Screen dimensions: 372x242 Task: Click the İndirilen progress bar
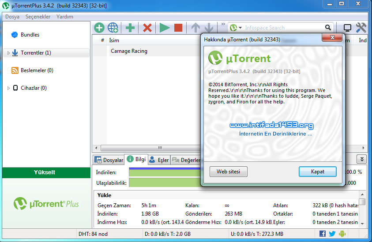(x=165, y=172)
